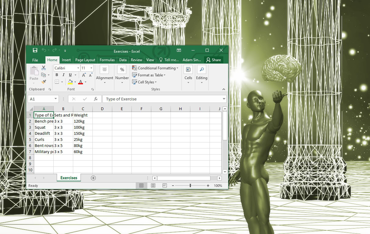Toggle bold formatting
The width and height of the screenshot is (370, 234).
tap(57, 75)
